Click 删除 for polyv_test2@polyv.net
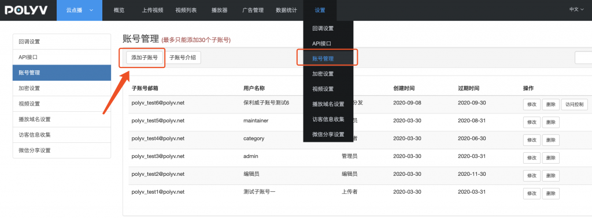592x219 pixels. click(x=551, y=176)
